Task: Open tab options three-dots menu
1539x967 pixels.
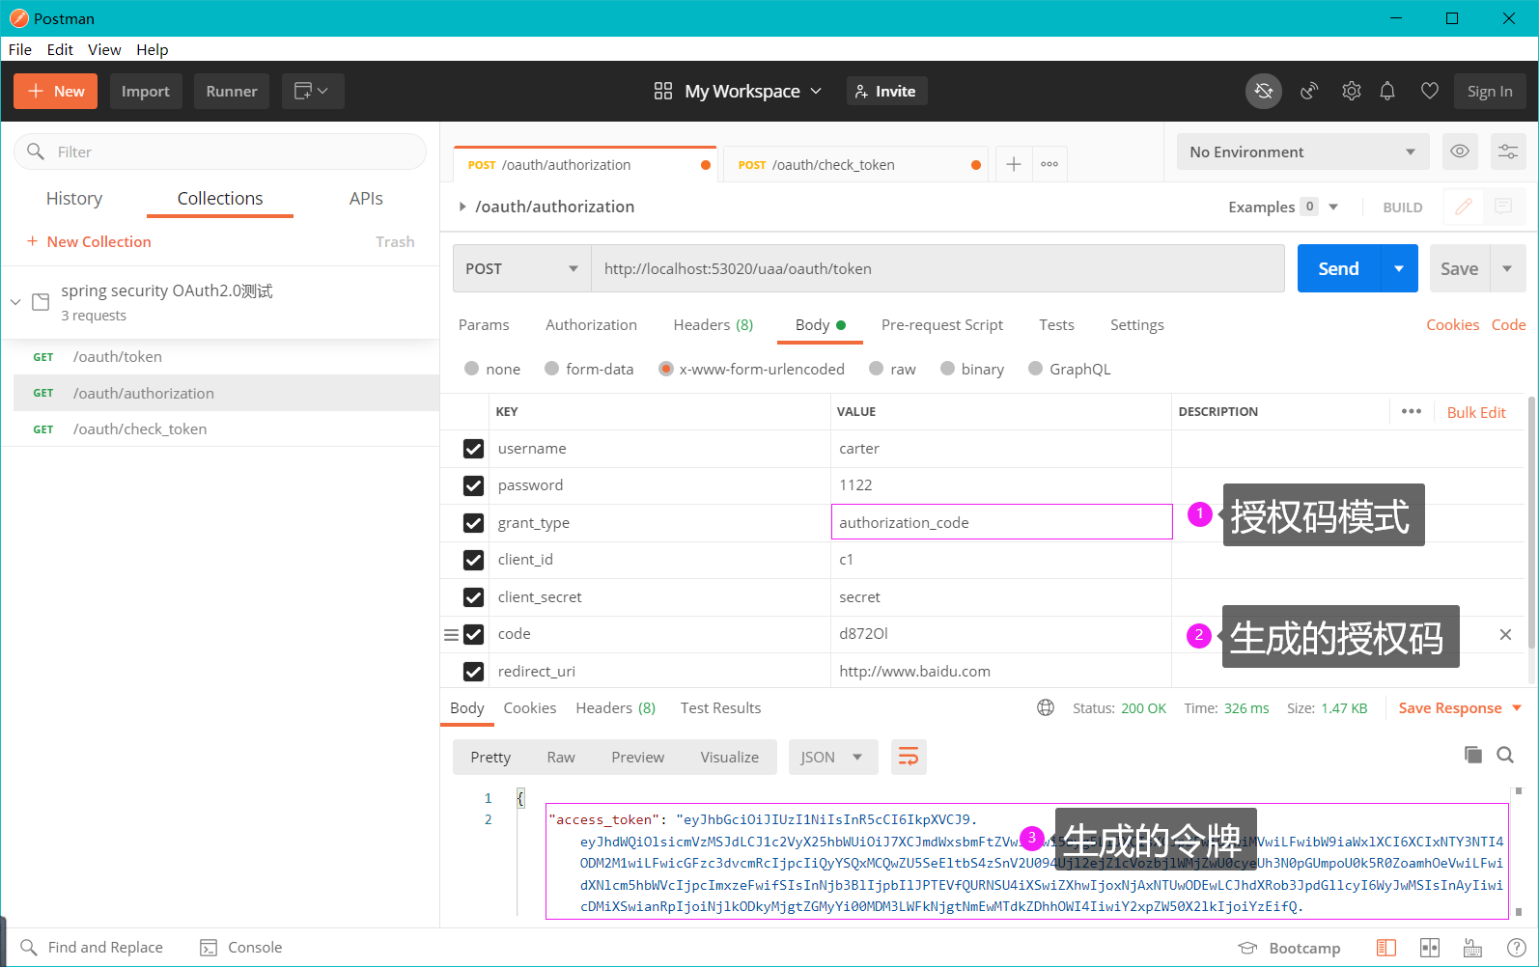Action: pos(1049,165)
